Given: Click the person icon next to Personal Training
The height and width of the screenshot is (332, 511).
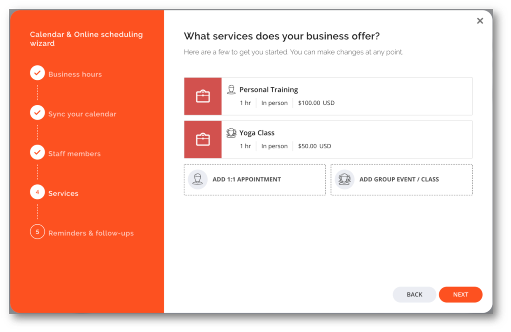Looking at the screenshot, I should pyautogui.click(x=232, y=89).
